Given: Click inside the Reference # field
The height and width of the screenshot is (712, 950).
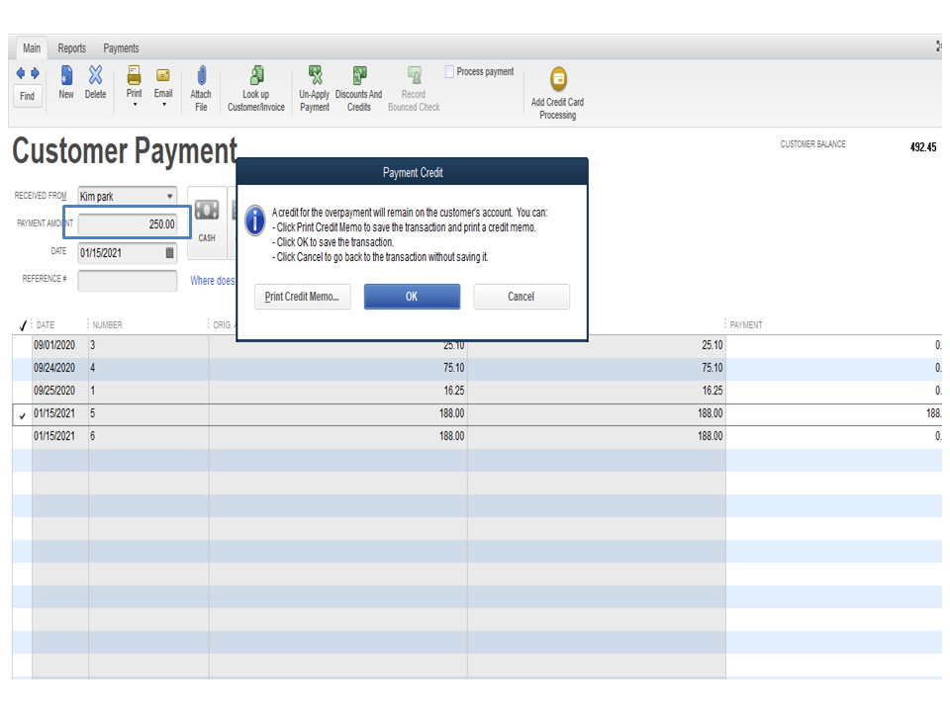Looking at the screenshot, I should 127,281.
